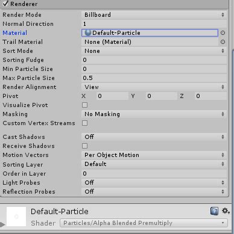Click the Default-Particle material header name
Viewport: 234px width, 234px height.
click(60, 211)
